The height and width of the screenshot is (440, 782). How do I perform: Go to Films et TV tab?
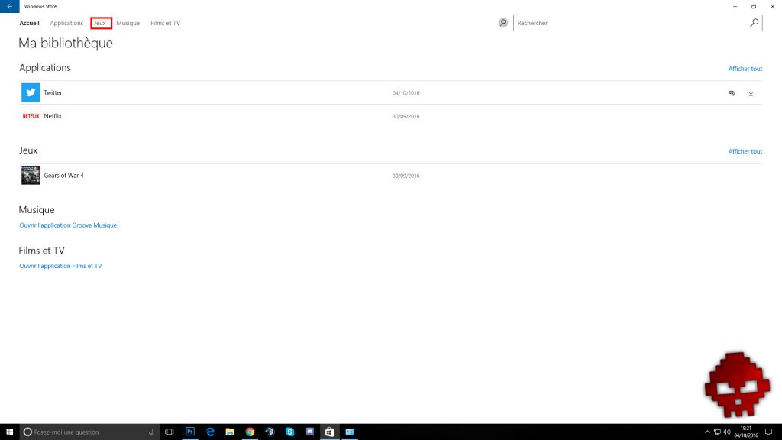pyautogui.click(x=166, y=23)
